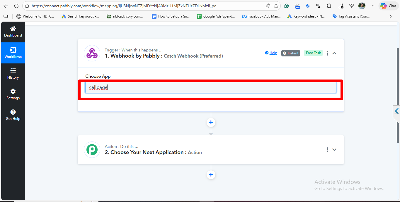Click the Free Task badge
The height and width of the screenshot is (202, 400).
click(313, 53)
